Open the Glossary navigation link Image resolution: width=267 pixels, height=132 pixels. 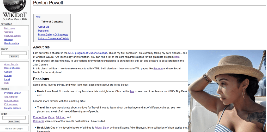click(9, 40)
